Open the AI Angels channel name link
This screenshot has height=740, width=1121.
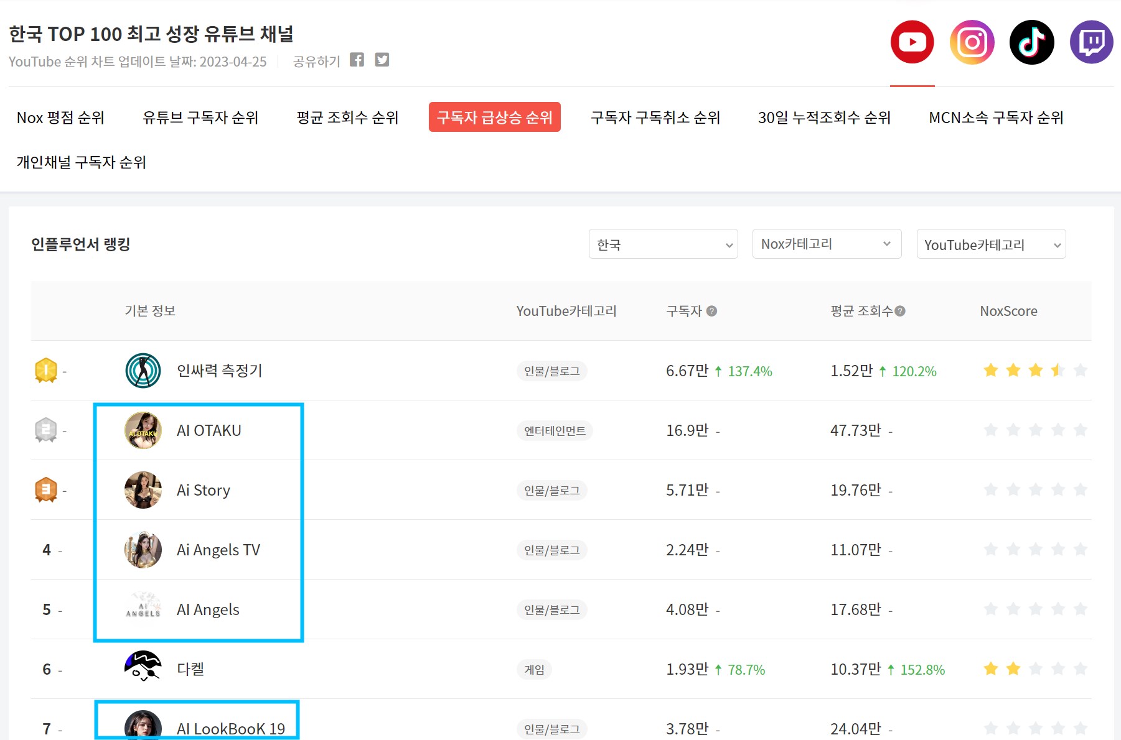[x=208, y=609]
